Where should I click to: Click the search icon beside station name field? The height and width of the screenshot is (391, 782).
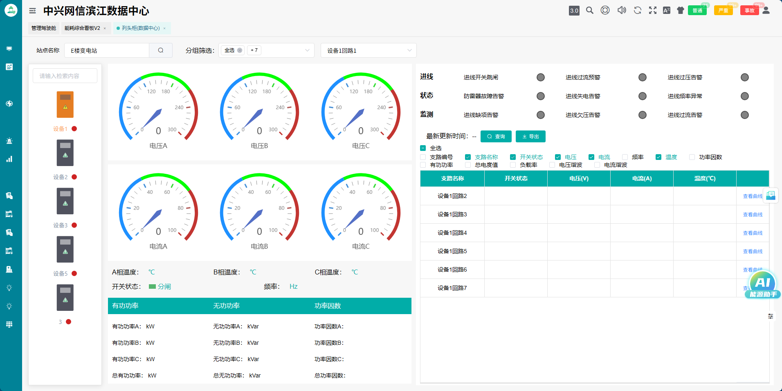[161, 50]
